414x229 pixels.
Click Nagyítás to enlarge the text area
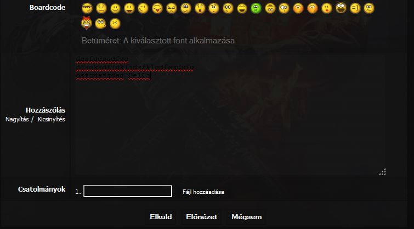pos(17,119)
